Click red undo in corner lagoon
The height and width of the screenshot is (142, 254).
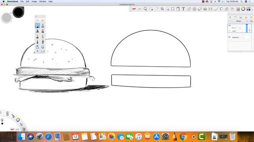(12, 129)
